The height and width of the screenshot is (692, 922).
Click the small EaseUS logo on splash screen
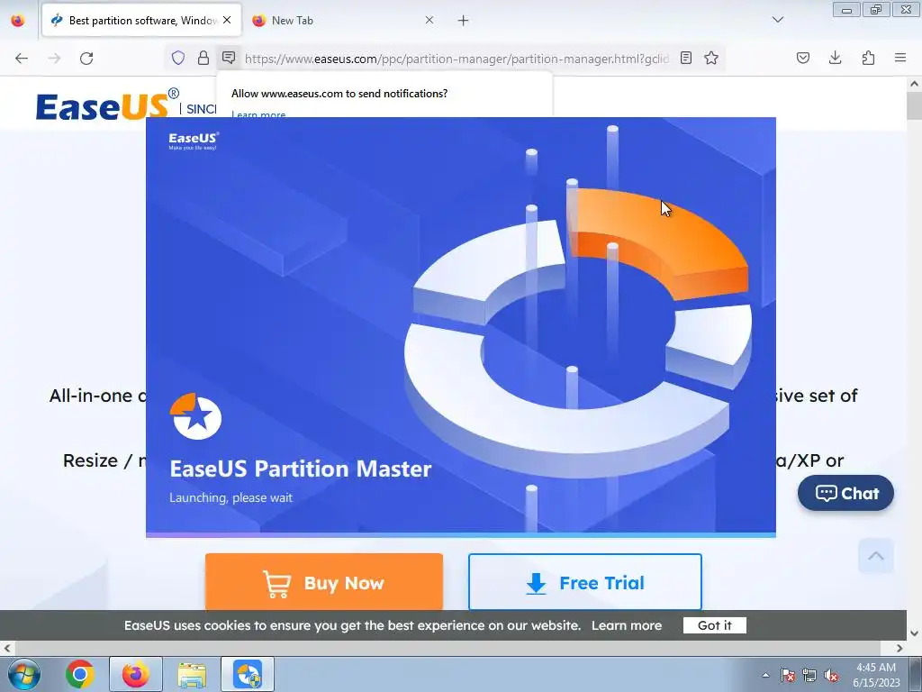(194, 141)
